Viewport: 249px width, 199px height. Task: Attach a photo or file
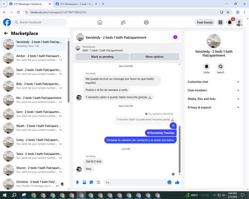click(85, 183)
